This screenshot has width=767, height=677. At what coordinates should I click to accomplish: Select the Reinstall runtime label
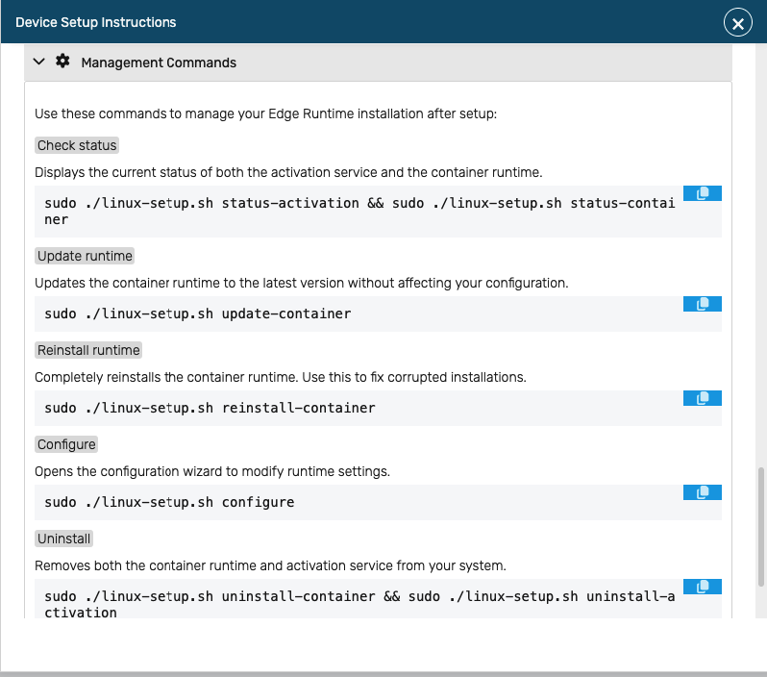coord(88,350)
